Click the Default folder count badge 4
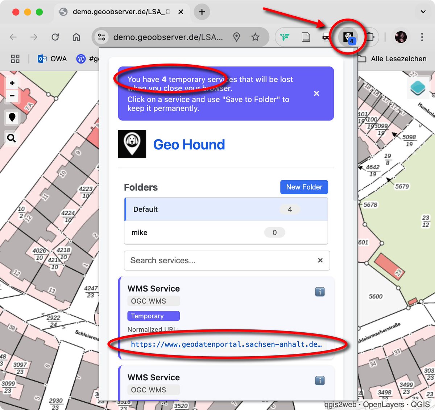This screenshot has height=410, width=435. [290, 209]
